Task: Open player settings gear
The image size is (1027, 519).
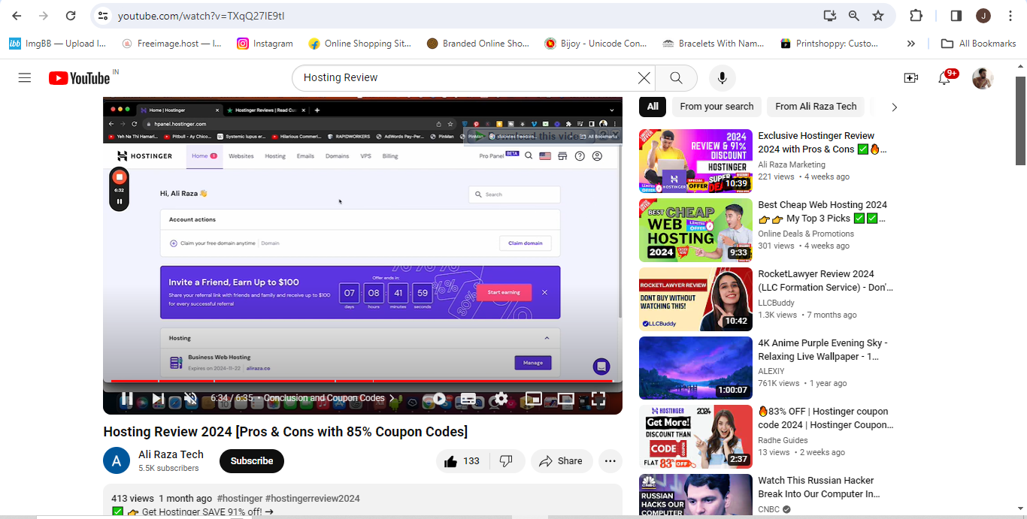Action: coord(501,399)
